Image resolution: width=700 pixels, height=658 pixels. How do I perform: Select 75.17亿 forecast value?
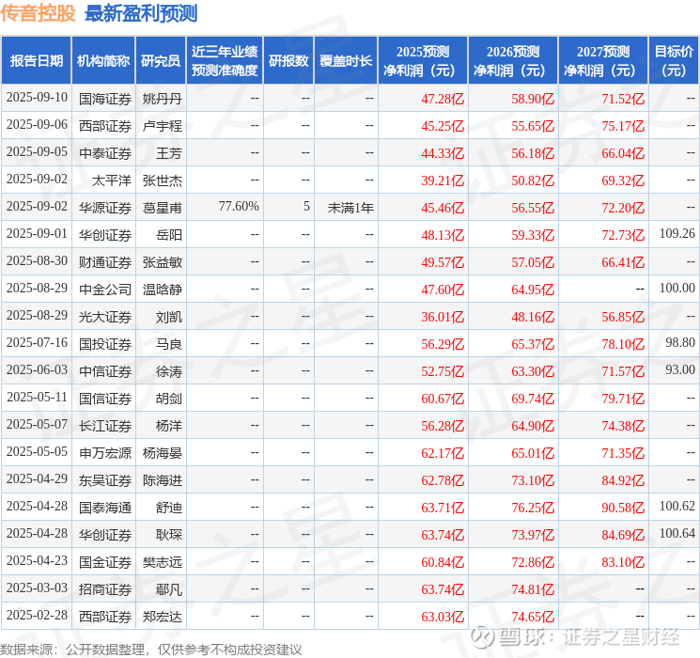(623, 126)
